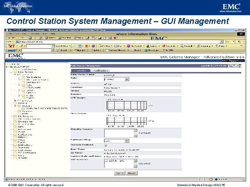Click the Standby Movers list scrollbar
The height and width of the screenshot is (187, 250).
coord(136,133)
